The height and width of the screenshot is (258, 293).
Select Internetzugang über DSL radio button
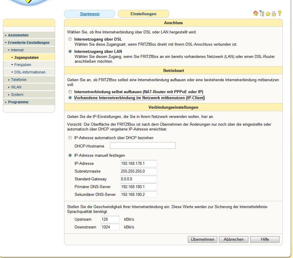tap(70, 39)
